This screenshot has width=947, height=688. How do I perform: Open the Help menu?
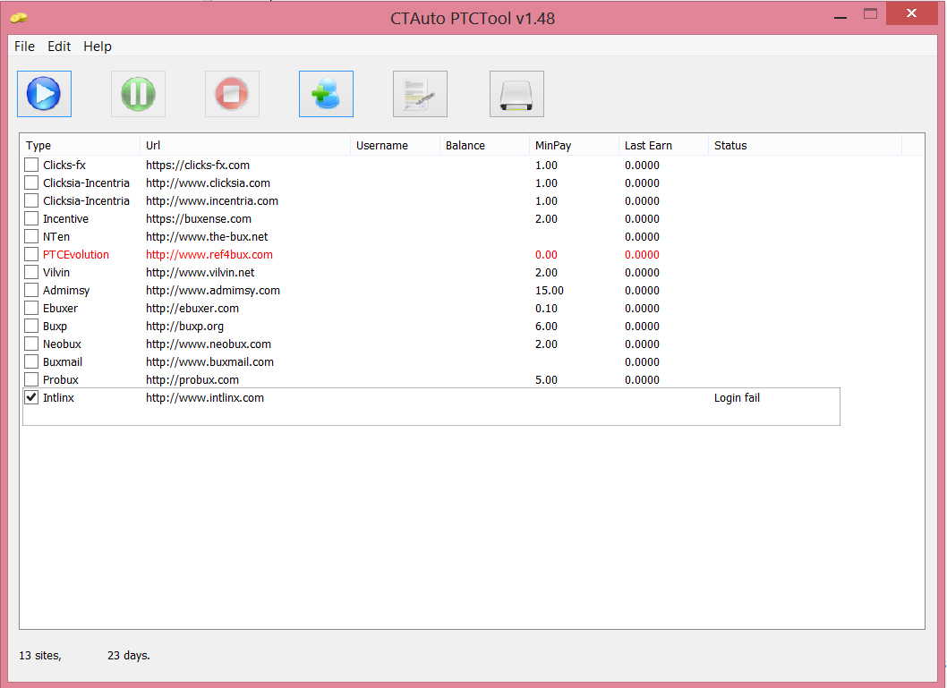(x=98, y=47)
